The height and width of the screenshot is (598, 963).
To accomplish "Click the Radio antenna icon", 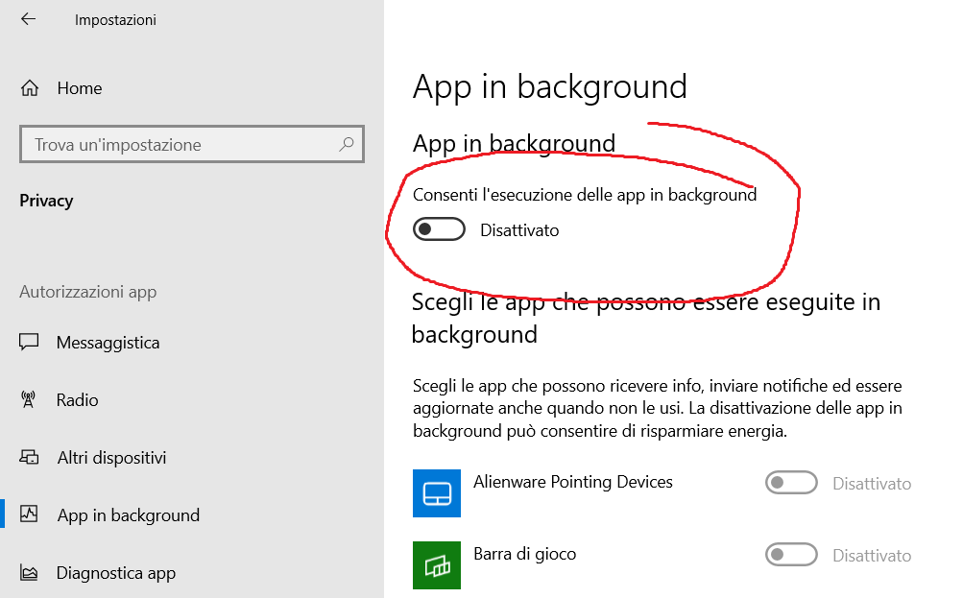I will (x=29, y=400).
